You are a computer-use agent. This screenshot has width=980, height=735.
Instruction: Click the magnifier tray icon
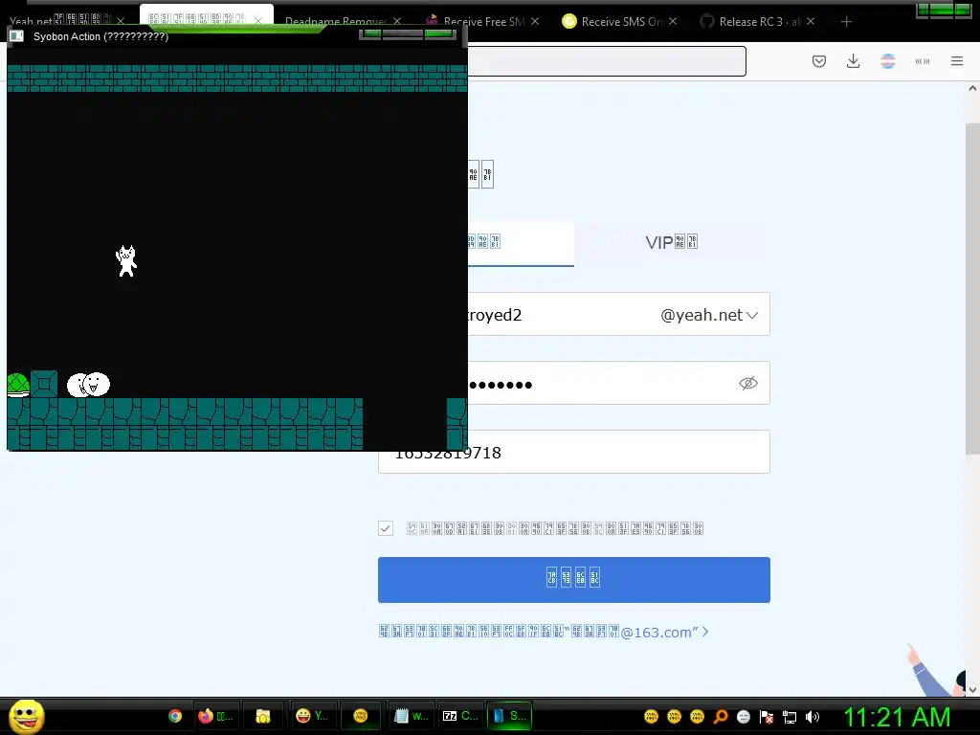coord(721,717)
